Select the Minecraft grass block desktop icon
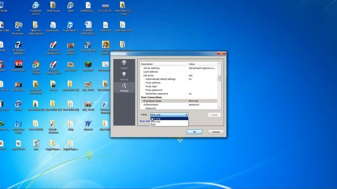This screenshot has width=337, height=189. coord(88,66)
